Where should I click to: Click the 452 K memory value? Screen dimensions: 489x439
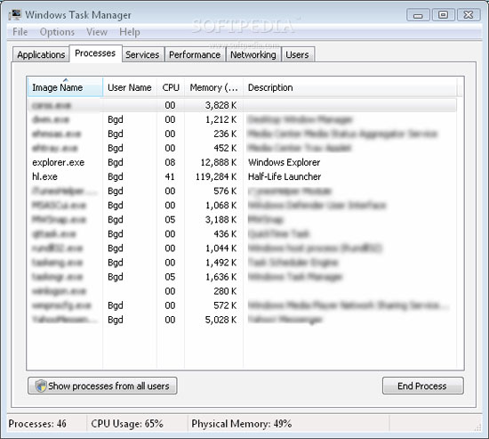(x=225, y=148)
